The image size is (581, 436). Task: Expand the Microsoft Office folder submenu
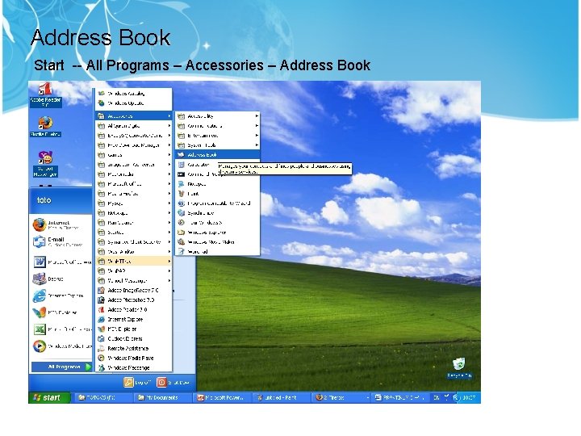tap(133, 184)
